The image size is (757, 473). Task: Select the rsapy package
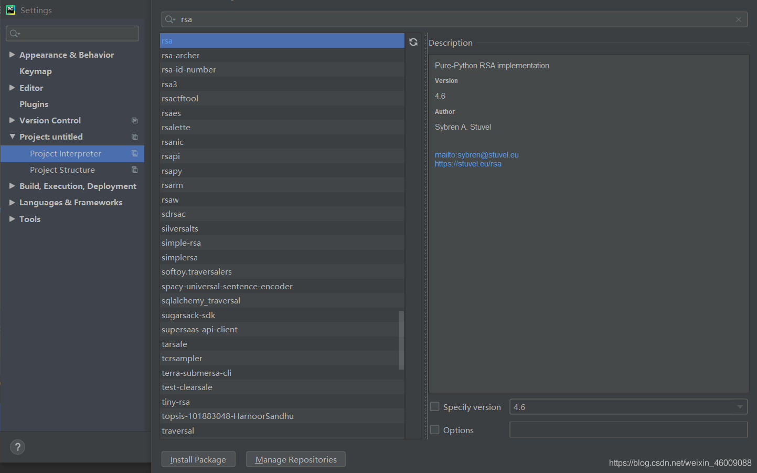(x=282, y=171)
